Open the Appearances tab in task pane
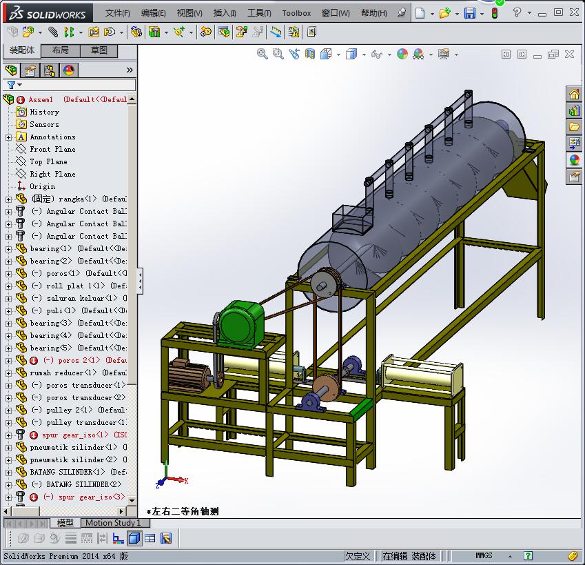Screen dimensions: 585x565 [574, 160]
